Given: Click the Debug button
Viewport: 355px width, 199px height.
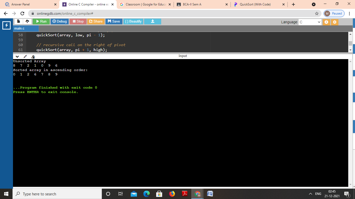Looking at the screenshot, I should pyautogui.click(x=60, y=22).
